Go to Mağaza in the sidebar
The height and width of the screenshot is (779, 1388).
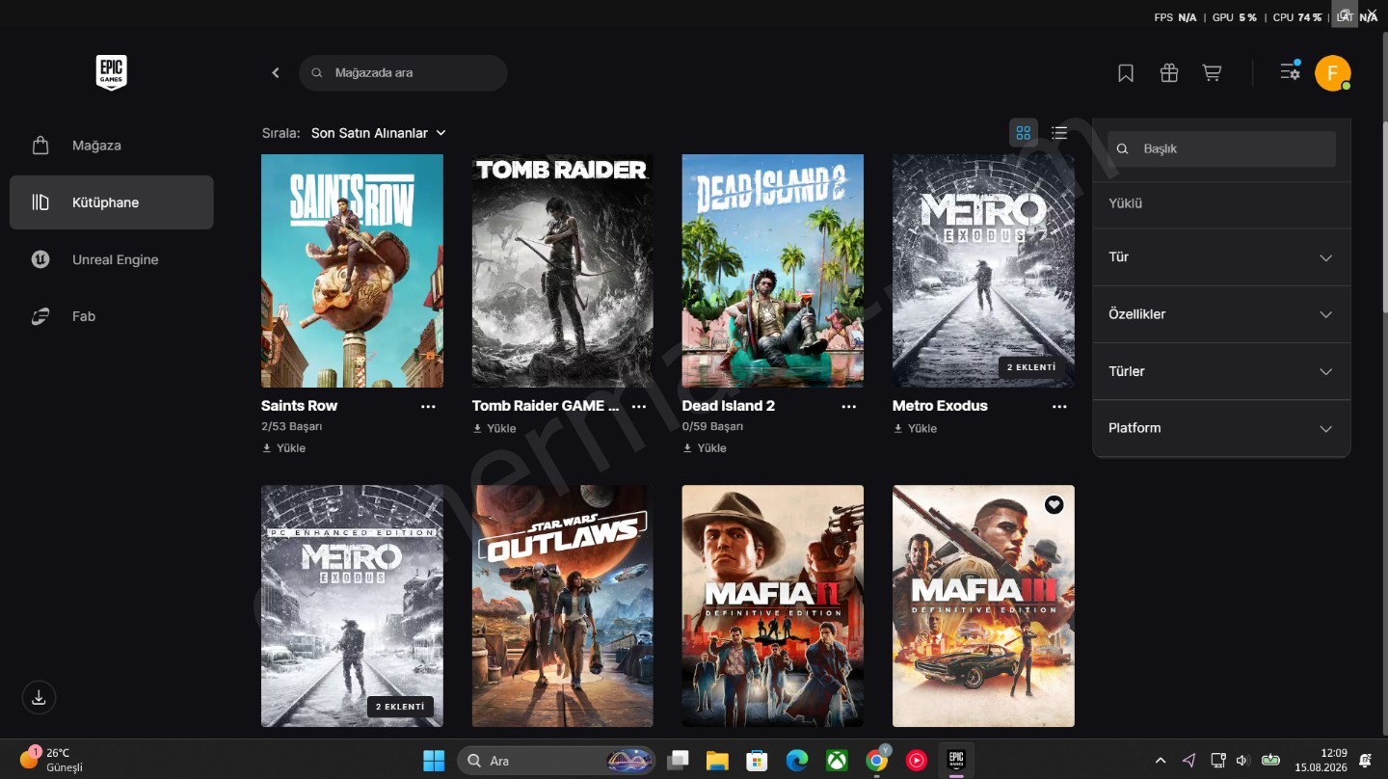(112, 146)
